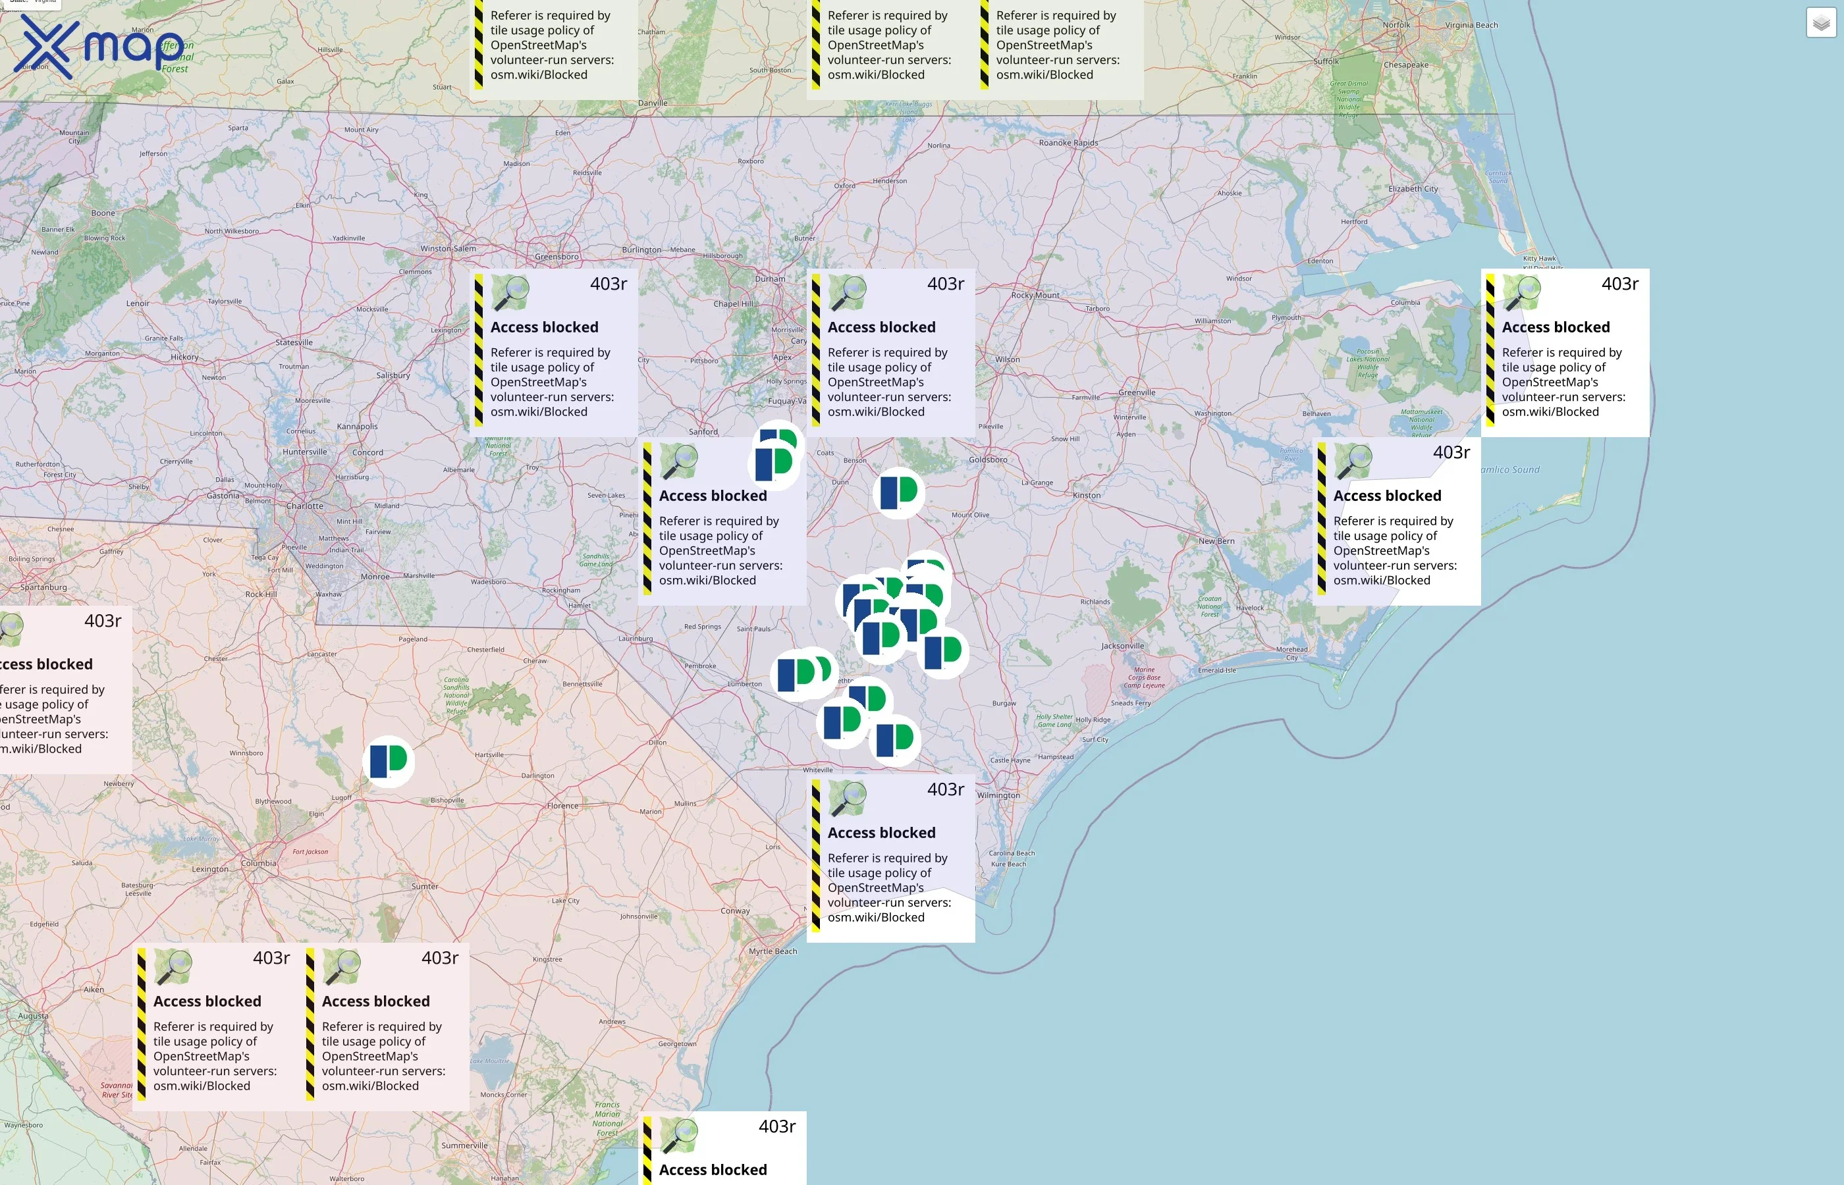Select the marker between Dunn and Mount Olive

tap(898, 492)
